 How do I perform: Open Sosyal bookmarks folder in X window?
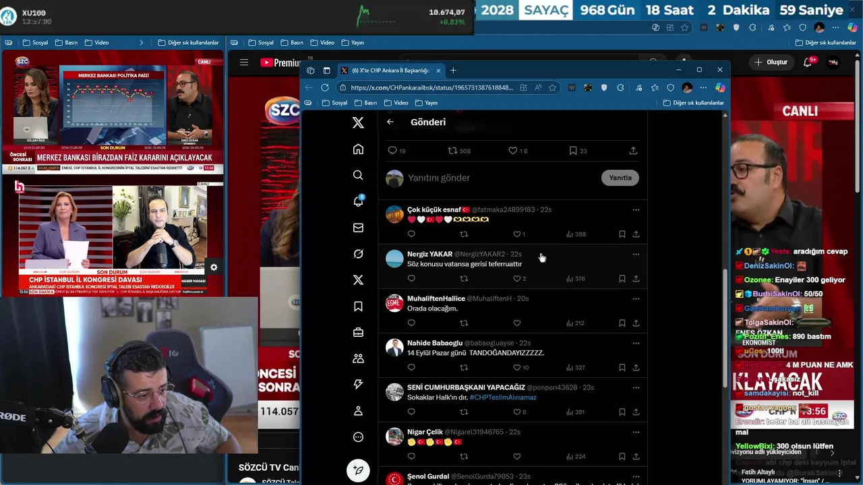point(334,103)
